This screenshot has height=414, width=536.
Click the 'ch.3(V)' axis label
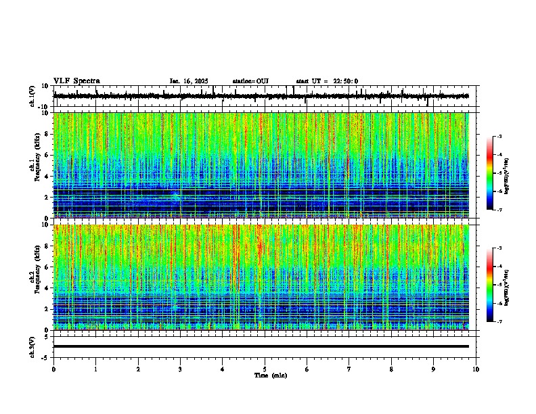[x=32, y=347]
